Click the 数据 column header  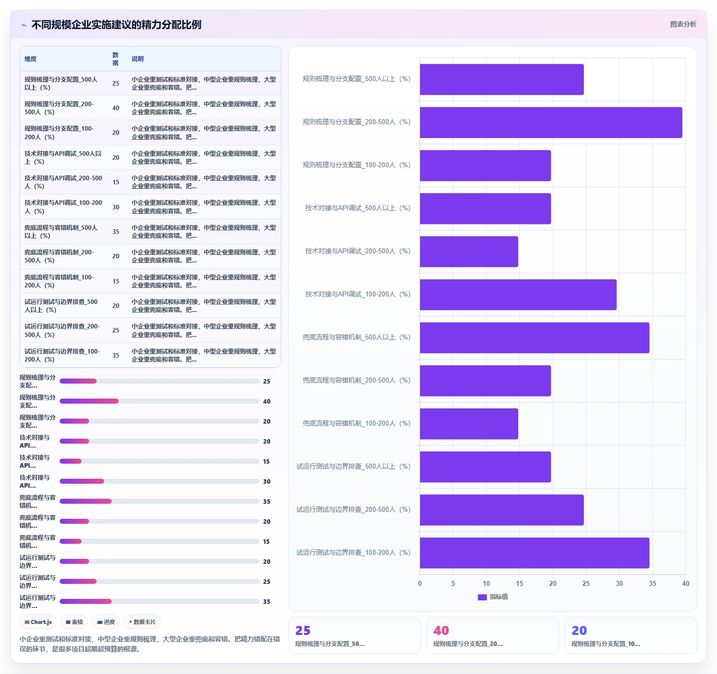tap(116, 59)
